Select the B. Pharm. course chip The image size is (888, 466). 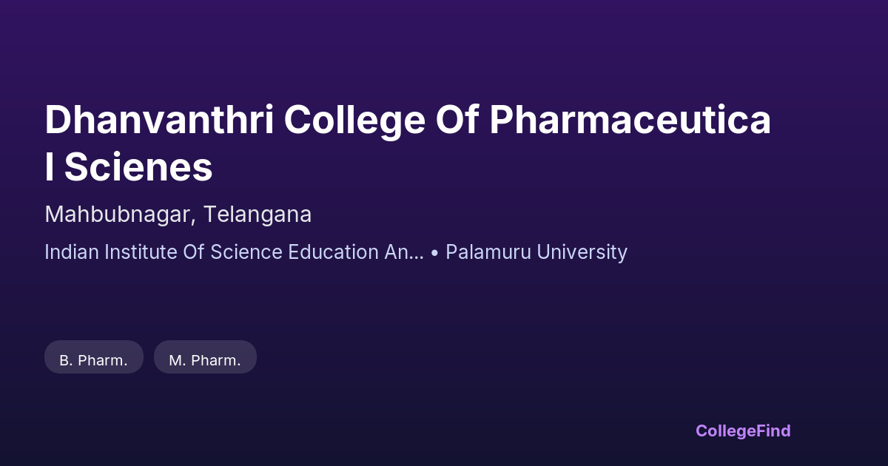(x=94, y=360)
